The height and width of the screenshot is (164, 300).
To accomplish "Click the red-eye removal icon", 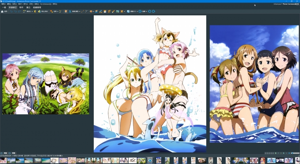I will 91,12.
